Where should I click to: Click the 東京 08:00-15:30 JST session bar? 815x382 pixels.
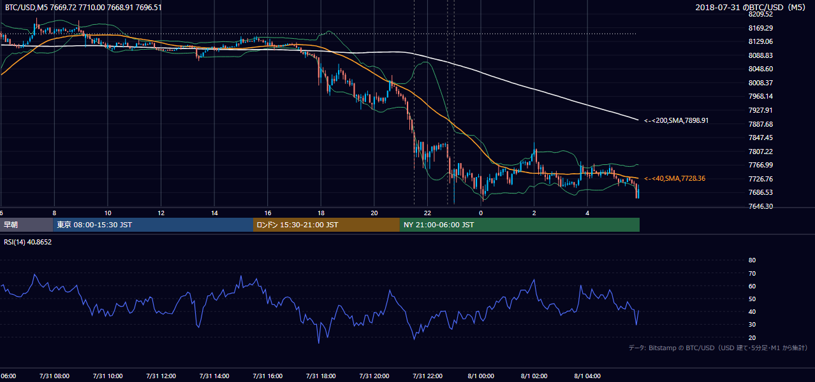pos(153,225)
